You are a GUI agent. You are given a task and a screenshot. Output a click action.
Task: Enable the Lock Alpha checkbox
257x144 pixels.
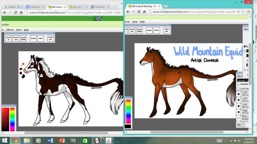(238, 89)
